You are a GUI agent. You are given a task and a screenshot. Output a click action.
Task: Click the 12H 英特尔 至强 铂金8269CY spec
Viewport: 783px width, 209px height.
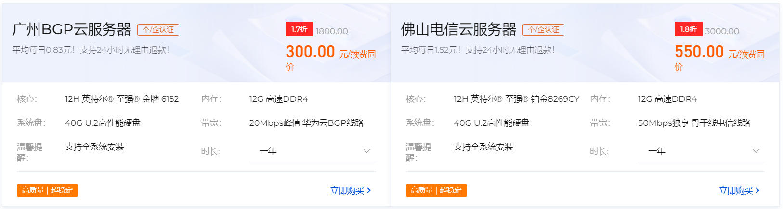[516, 99]
